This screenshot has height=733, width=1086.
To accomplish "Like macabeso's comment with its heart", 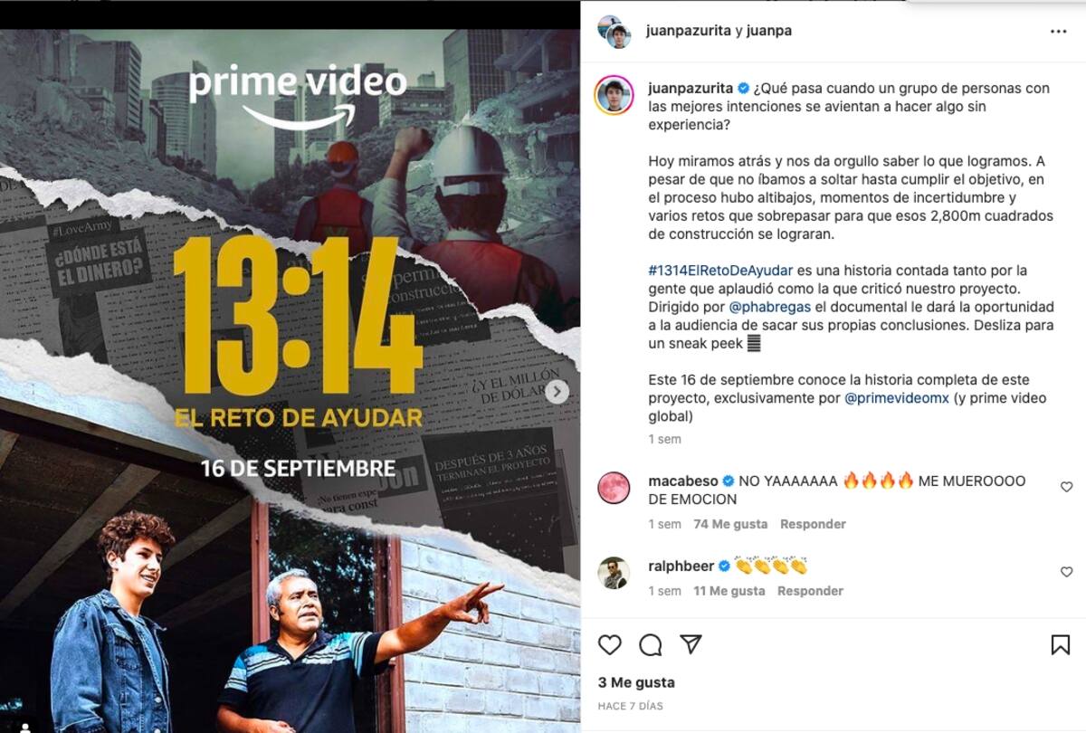I will click(x=1066, y=487).
